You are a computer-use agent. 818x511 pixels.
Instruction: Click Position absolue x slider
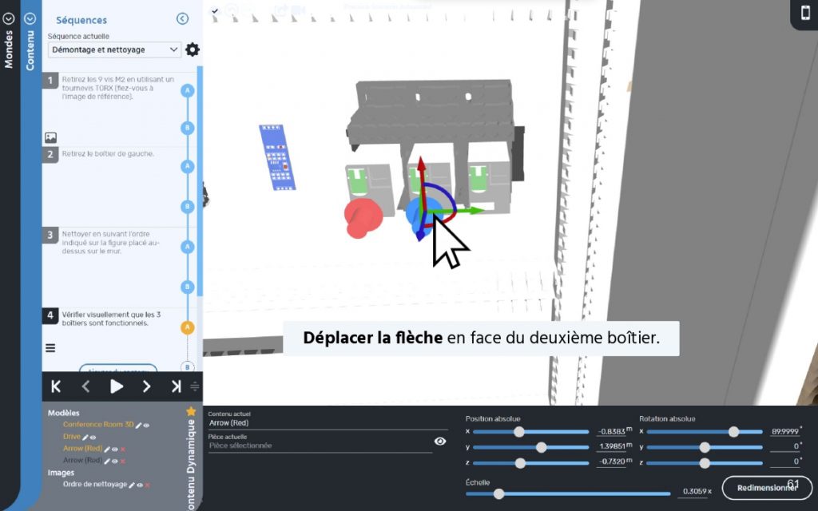[530, 432]
